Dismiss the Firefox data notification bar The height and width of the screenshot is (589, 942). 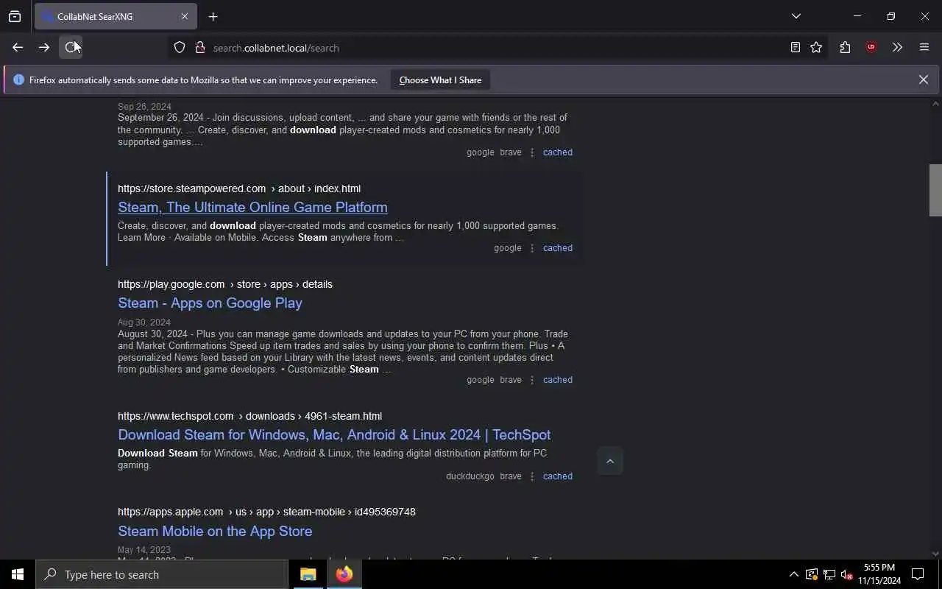(924, 80)
